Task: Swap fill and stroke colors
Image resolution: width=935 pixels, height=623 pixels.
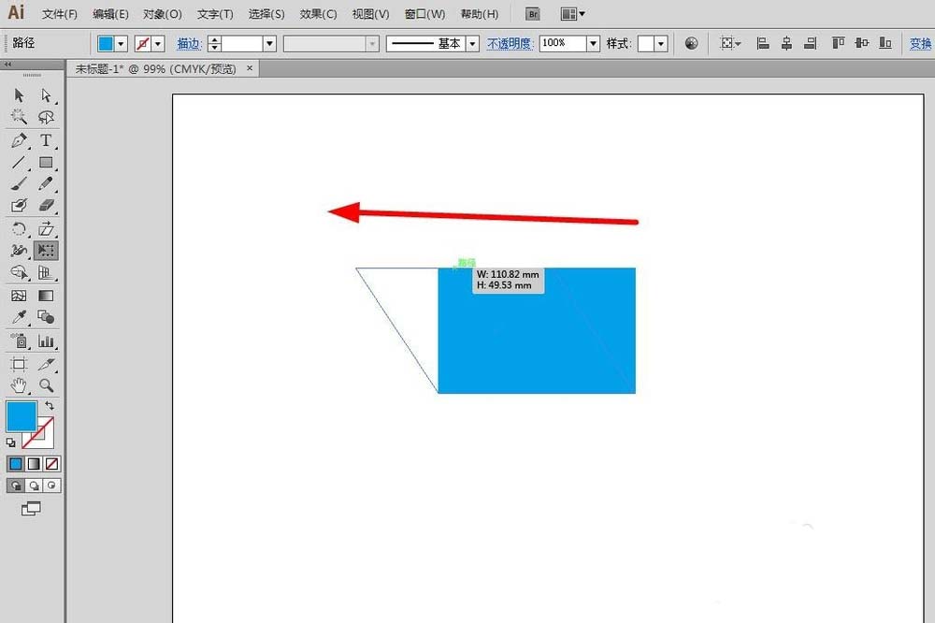Action: click(x=50, y=406)
